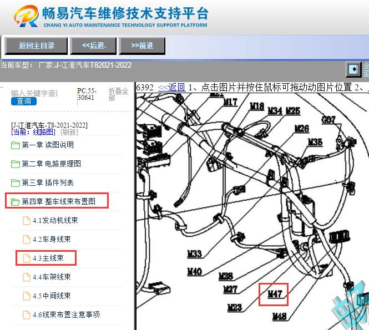Click the M40 connector label in diagram
Screen dimensions: 369x330
pos(195,272)
